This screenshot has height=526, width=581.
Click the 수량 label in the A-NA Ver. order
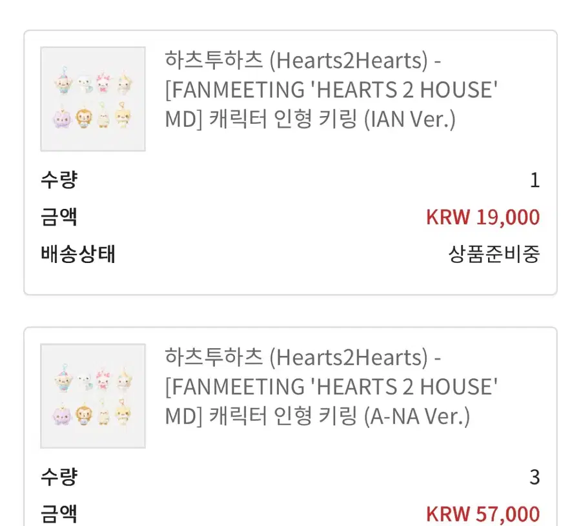(x=59, y=477)
